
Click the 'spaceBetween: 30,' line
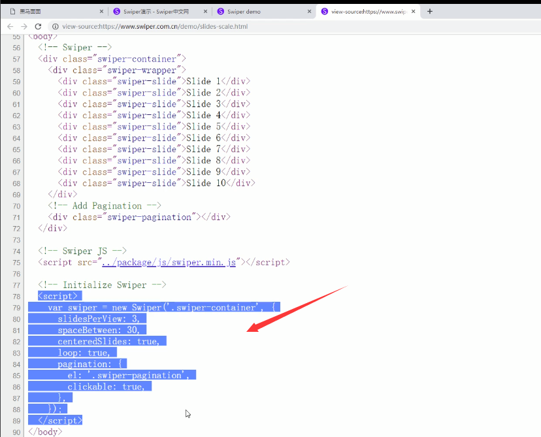click(x=99, y=330)
